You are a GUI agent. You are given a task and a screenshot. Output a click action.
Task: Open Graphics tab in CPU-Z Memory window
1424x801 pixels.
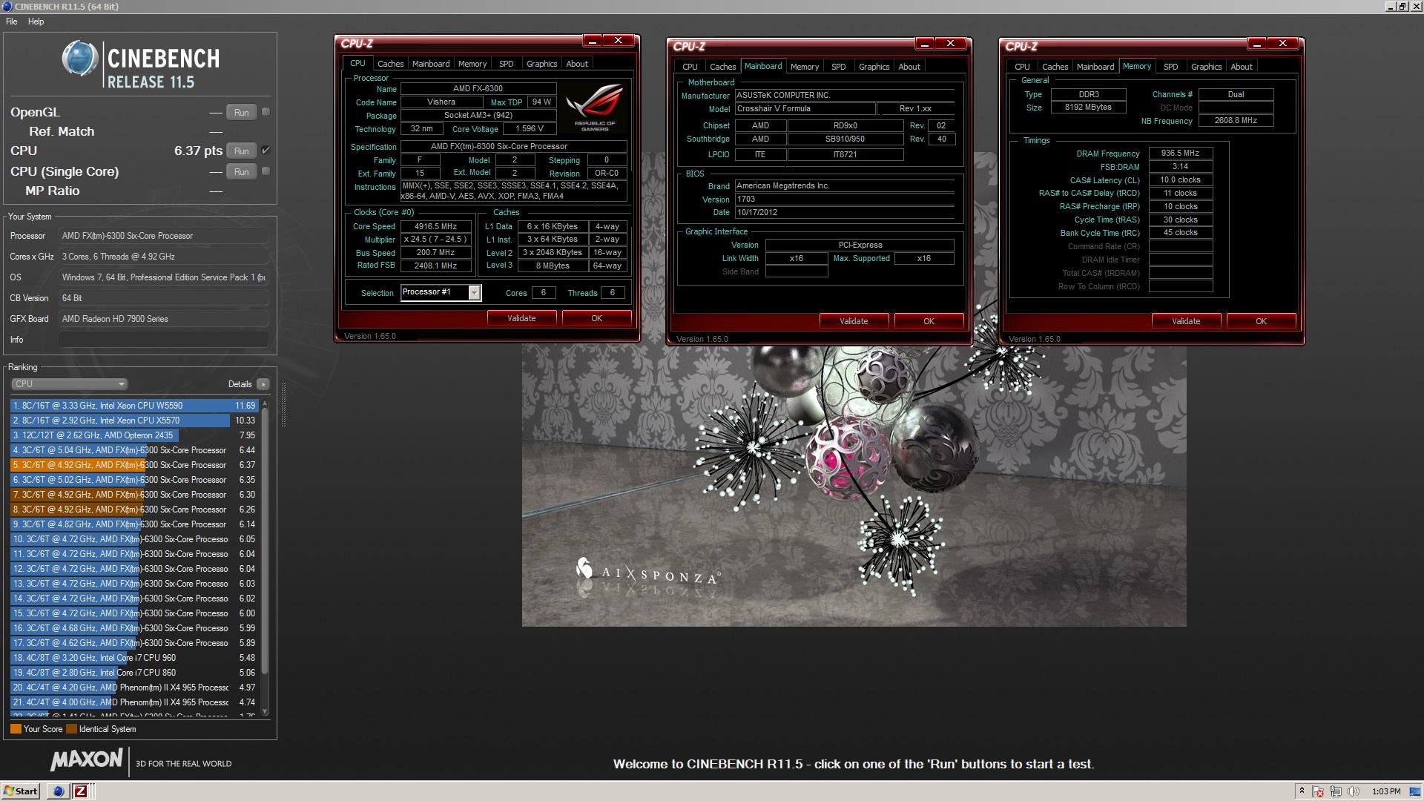[x=1206, y=67]
